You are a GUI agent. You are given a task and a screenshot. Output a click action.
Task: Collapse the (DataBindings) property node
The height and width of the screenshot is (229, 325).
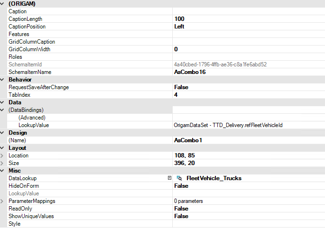pyautogui.click(x=3, y=110)
